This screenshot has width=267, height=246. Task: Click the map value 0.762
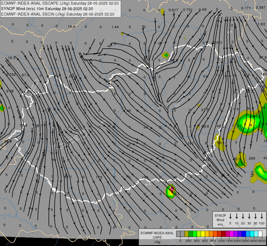11,75
